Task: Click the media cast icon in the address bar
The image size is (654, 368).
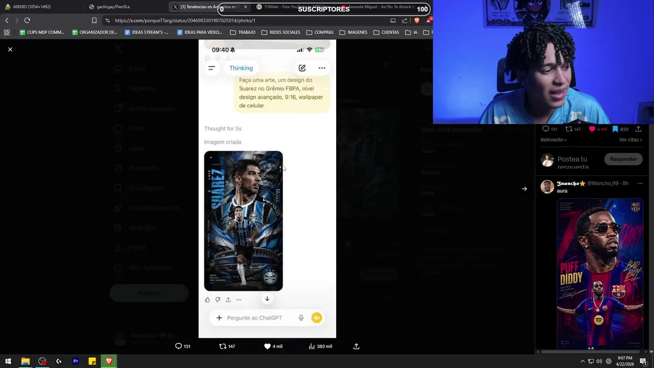Action: point(393,20)
